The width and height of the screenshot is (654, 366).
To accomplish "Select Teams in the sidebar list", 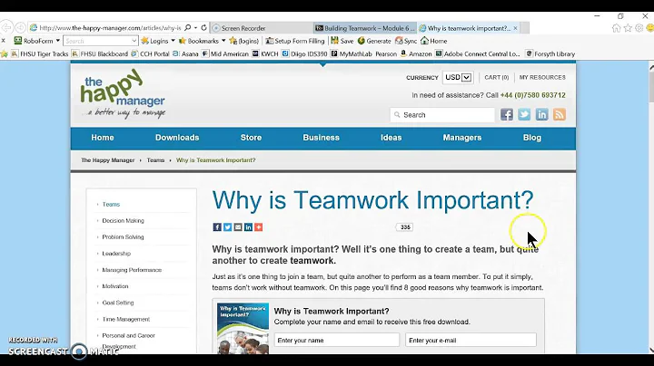I will (111, 204).
